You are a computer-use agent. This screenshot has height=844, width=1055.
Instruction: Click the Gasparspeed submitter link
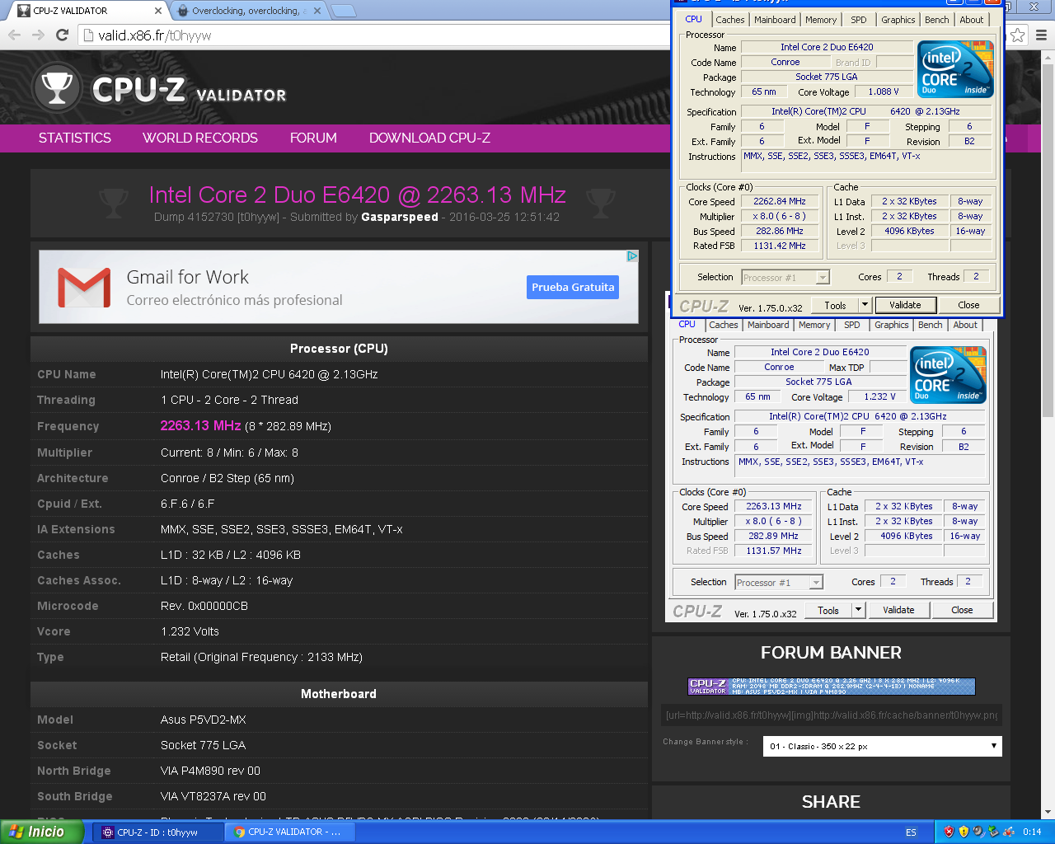400,217
